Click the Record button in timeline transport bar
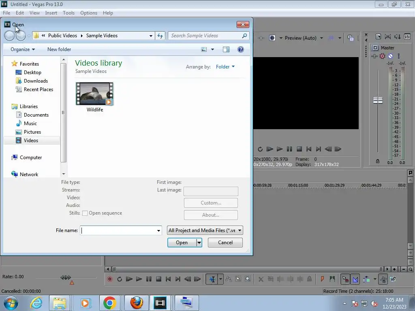415x311 pixels. point(110,279)
